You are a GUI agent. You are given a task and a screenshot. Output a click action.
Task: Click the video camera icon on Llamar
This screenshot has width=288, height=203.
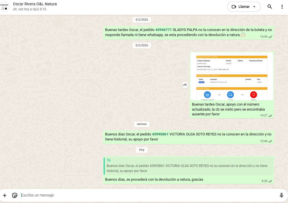[234, 7]
